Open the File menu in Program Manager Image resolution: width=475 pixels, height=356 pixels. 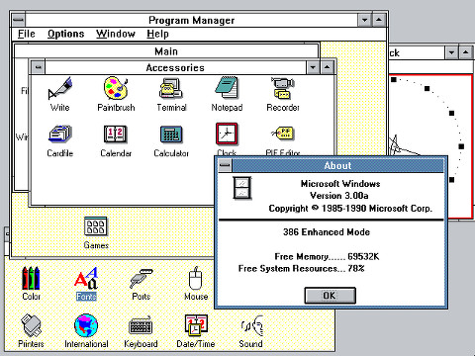pos(27,34)
